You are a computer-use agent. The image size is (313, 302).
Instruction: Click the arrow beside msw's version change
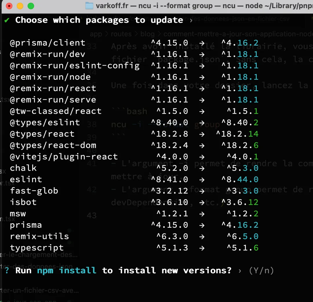point(202,214)
